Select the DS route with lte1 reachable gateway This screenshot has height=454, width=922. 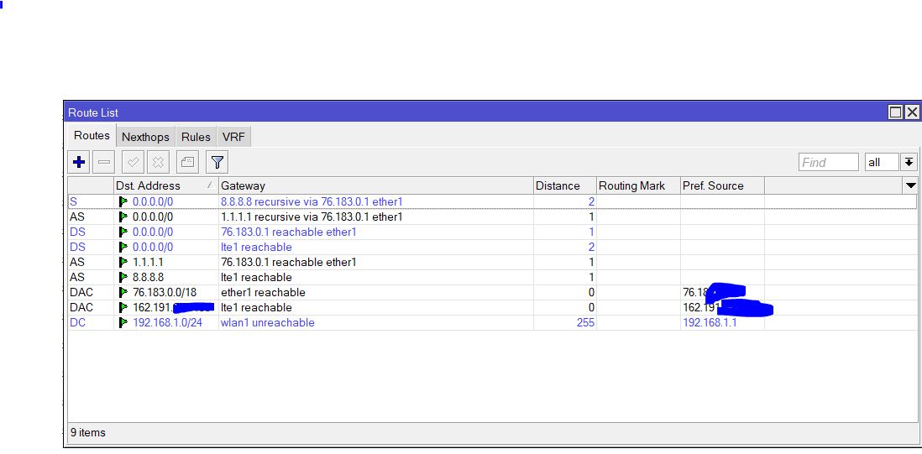point(492,248)
